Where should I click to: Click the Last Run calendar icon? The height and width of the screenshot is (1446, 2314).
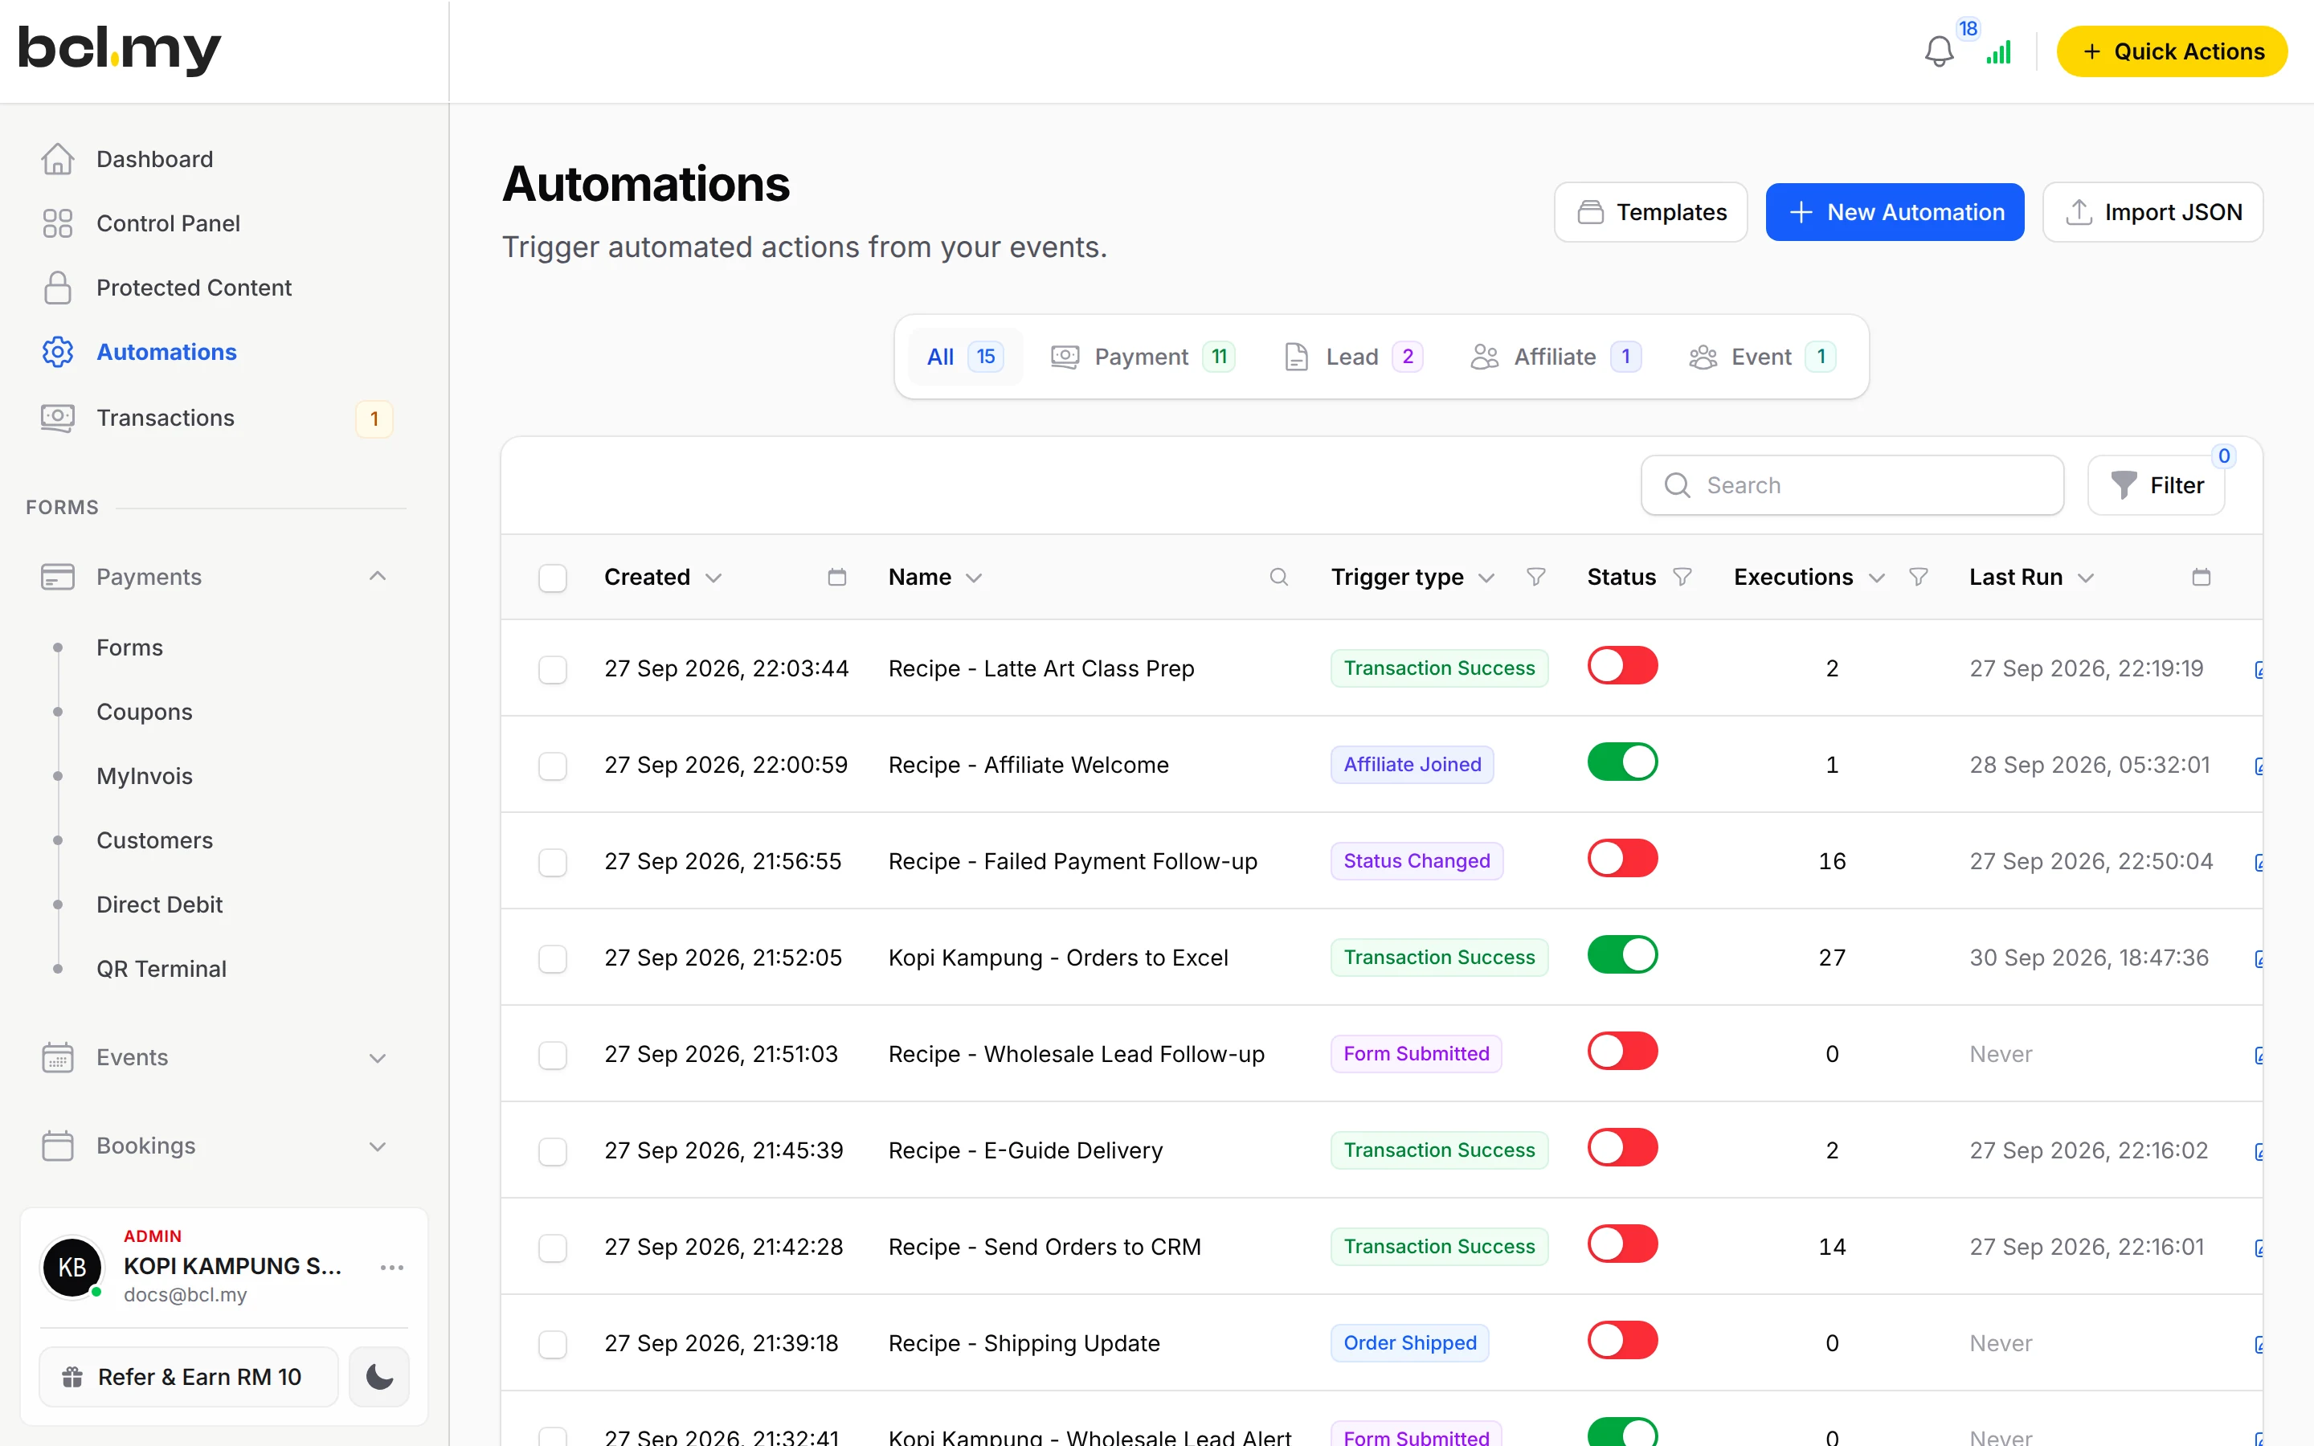(2202, 577)
